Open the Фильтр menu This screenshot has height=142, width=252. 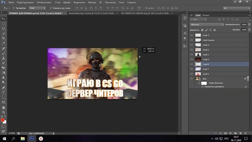(92, 2)
